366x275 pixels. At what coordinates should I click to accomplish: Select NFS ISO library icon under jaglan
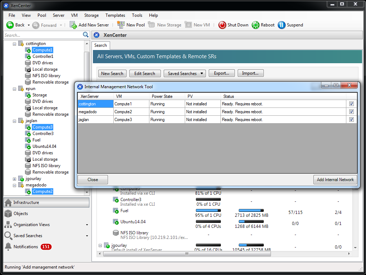pyautogui.click(x=28, y=166)
